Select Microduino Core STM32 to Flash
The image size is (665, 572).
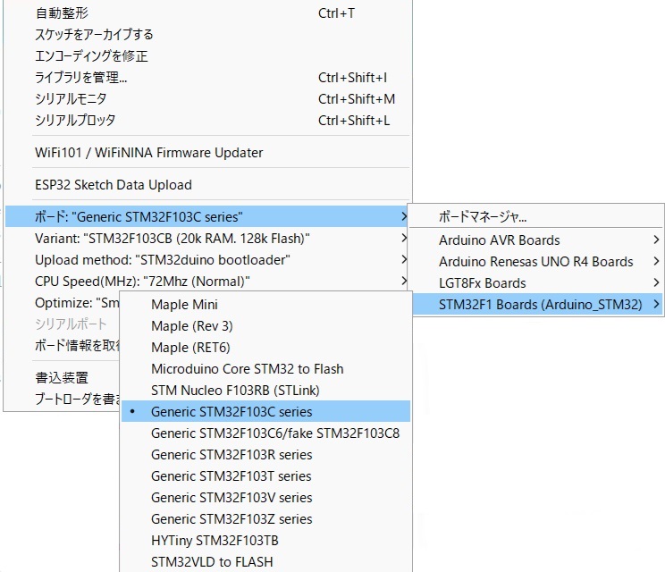[266, 369]
